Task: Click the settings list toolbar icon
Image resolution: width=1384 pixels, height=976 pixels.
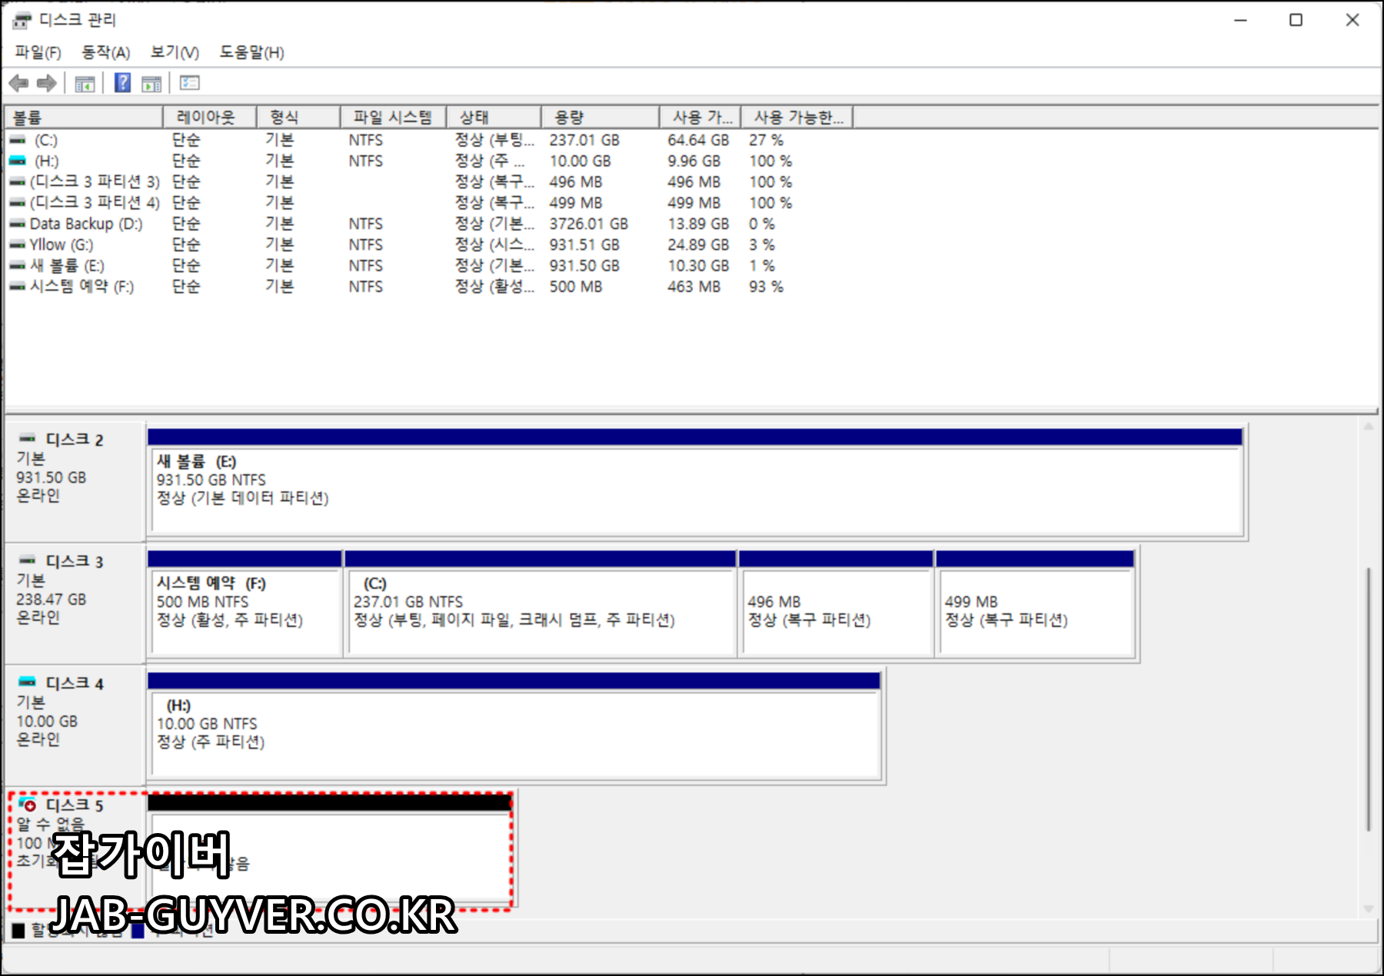Action: (x=190, y=83)
